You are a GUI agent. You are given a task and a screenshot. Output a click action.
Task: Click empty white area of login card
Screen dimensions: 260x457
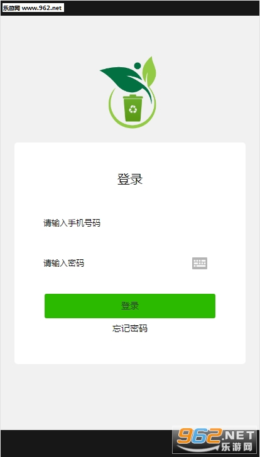[130, 350]
